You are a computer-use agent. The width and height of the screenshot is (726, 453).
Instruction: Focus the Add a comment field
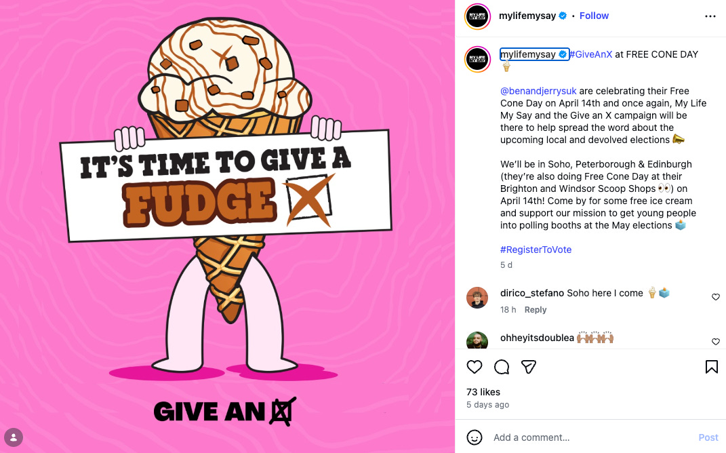coord(591,437)
